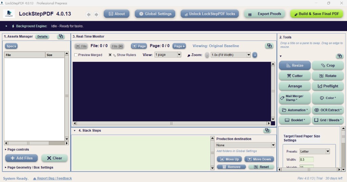Go to previous file button

[81, 46]
